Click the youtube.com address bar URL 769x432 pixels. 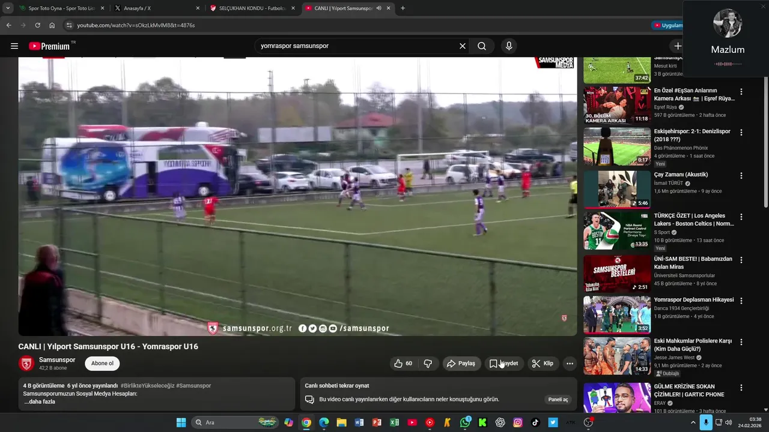coord(136,25)
